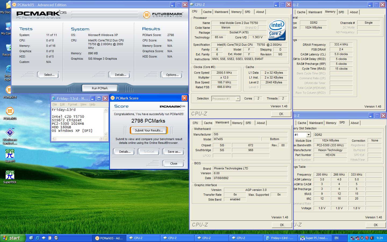Click notepad quick launch icon
This screenshot has height=242, width=387.
pos(50,238)
